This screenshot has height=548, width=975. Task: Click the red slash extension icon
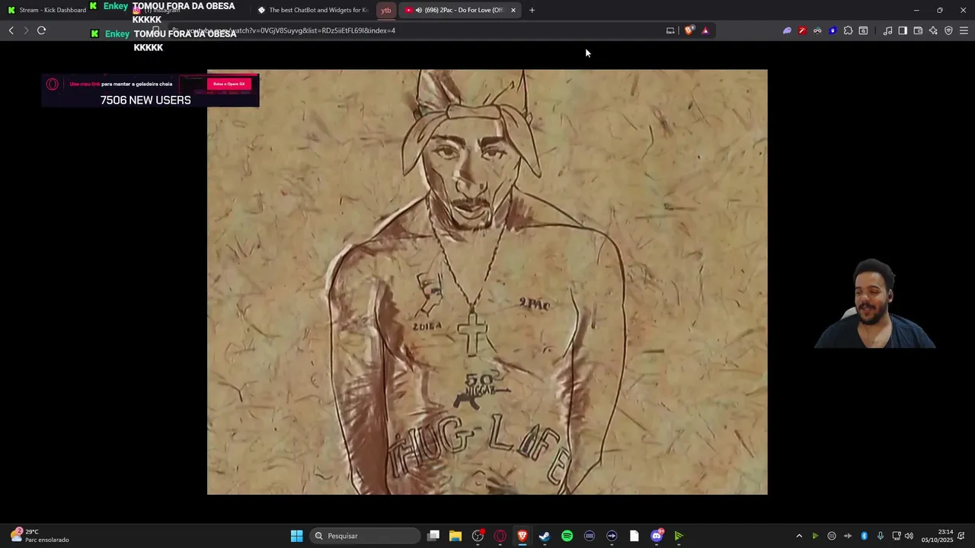[x=802, y=30]
